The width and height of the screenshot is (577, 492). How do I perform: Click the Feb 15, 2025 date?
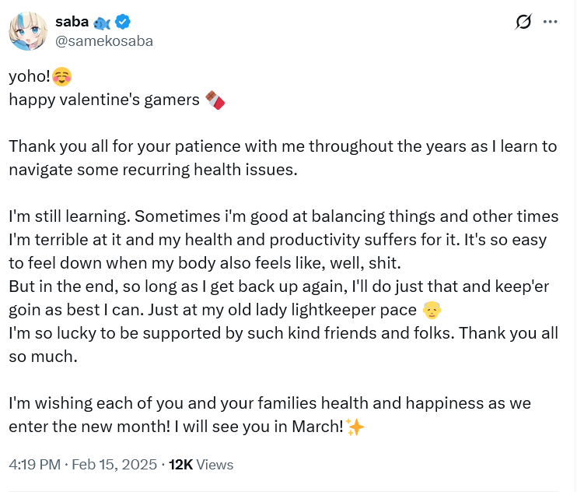tap(114, 465)
